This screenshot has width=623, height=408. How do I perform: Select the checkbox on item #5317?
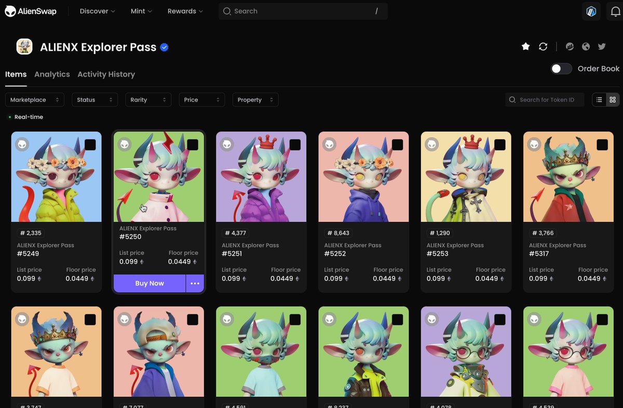602,145
